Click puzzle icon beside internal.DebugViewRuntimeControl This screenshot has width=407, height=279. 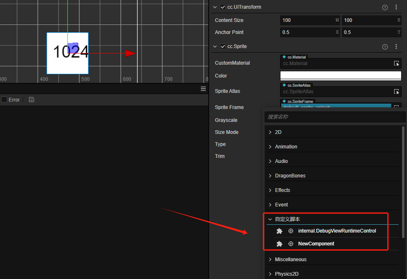point(279,231)
